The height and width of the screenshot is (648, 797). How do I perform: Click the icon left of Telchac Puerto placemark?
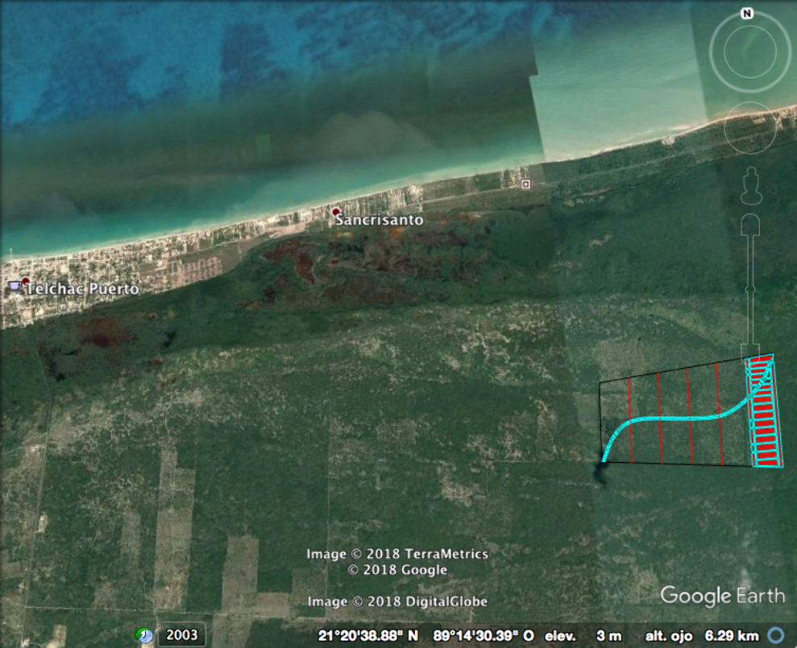[x=14, y=286]
